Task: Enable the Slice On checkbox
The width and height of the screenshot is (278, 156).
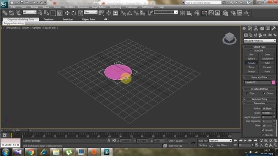Action: point(263,135)
